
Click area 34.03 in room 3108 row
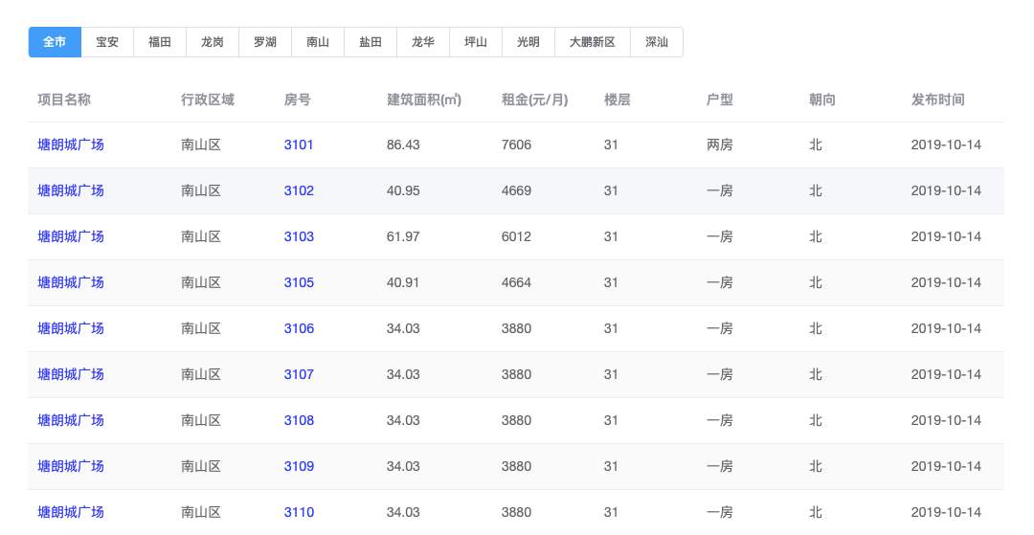pos(403,420)
